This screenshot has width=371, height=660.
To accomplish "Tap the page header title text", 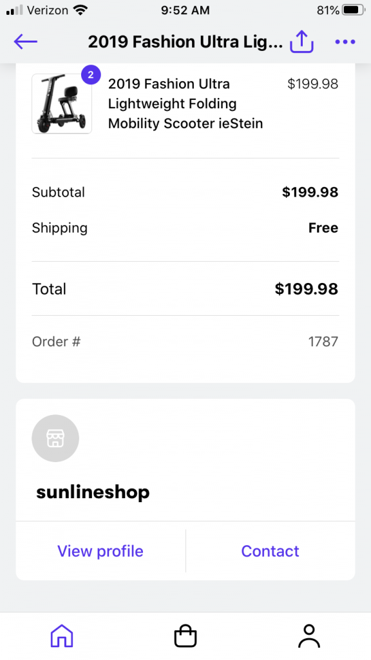I will pos(185,42).
